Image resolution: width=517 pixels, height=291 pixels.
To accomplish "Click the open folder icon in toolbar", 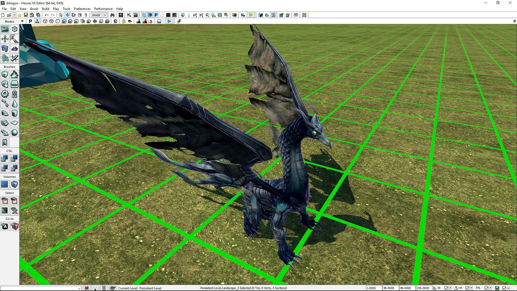I will tap(9, 15).
